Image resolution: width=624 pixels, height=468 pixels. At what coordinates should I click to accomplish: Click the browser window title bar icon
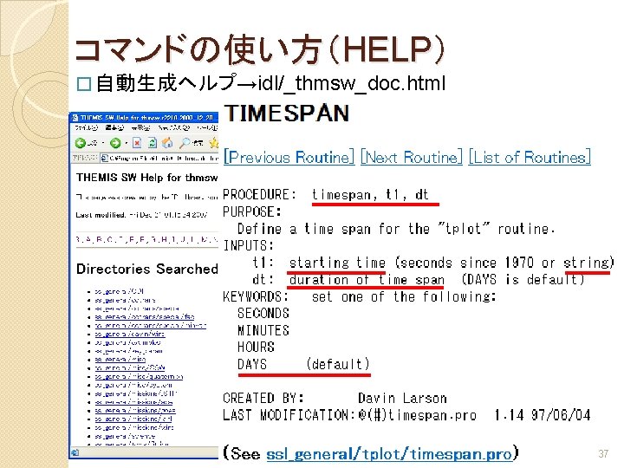pos(75,118)
